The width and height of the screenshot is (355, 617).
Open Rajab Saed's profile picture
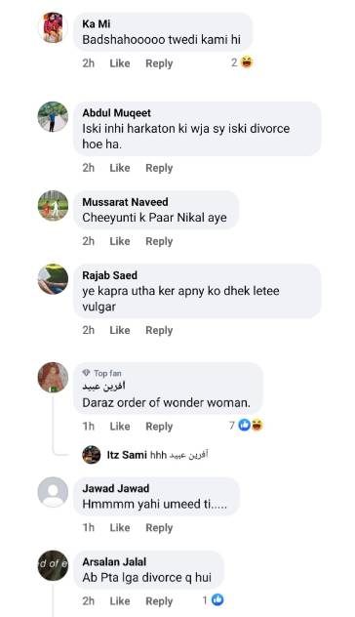tap(53, 279)
